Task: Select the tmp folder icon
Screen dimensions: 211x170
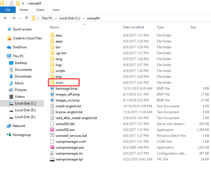Action: click(52, 77)
